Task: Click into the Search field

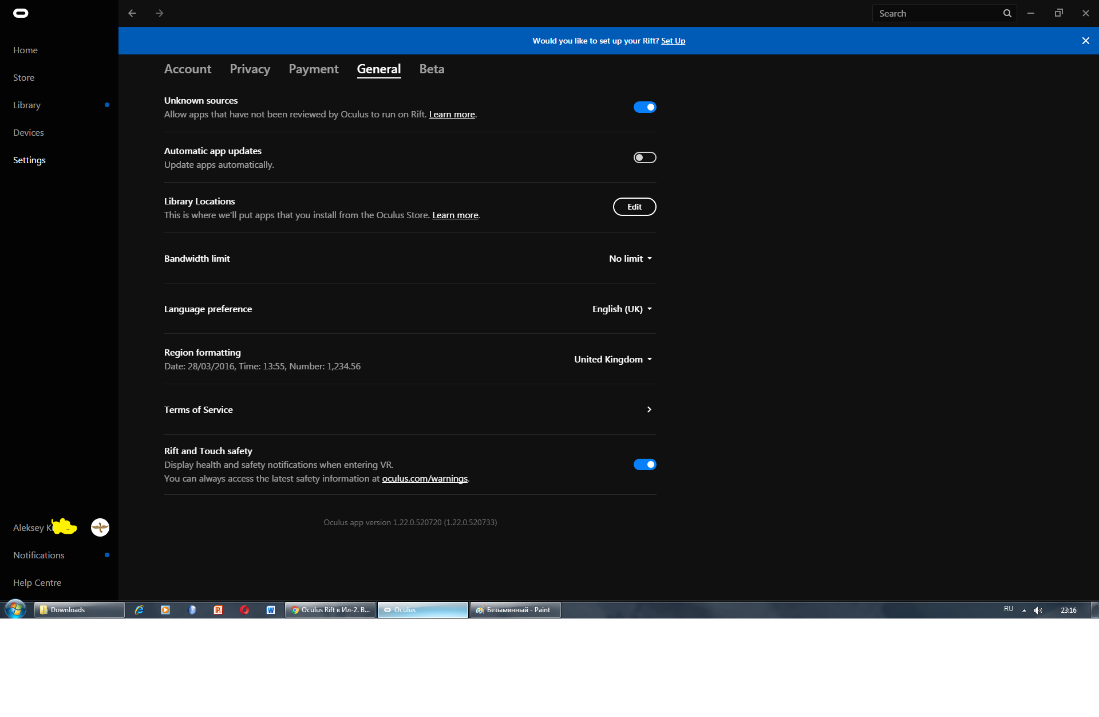Action: [936, 13]
